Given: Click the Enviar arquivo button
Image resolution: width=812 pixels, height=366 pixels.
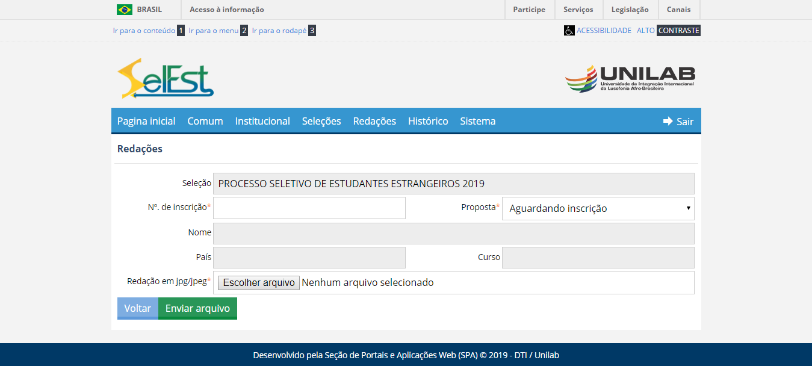Looking at the screenshot, I should tap(197, 308).
